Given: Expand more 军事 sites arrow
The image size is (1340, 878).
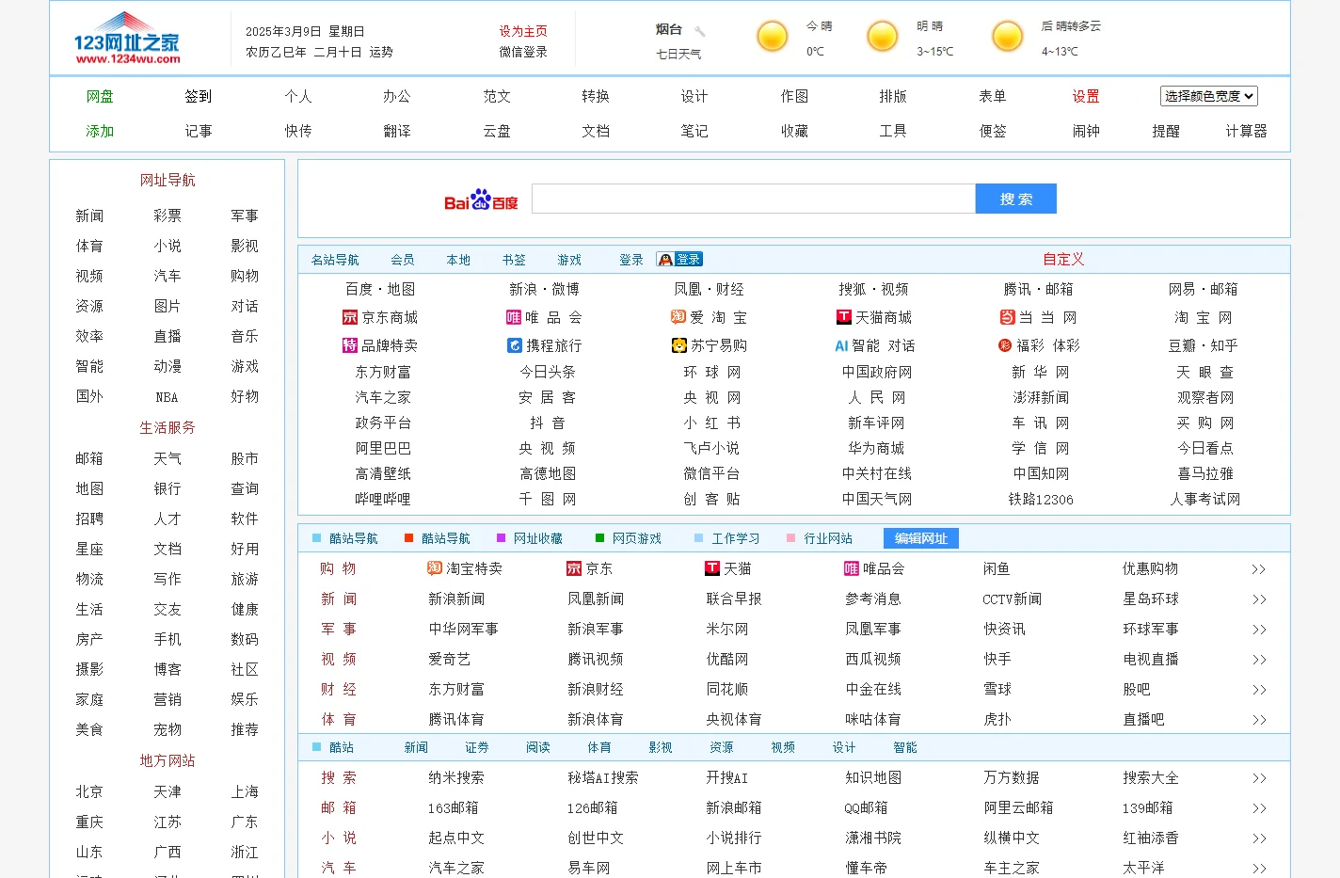Looking at the screenshot, I should 1259,630.
